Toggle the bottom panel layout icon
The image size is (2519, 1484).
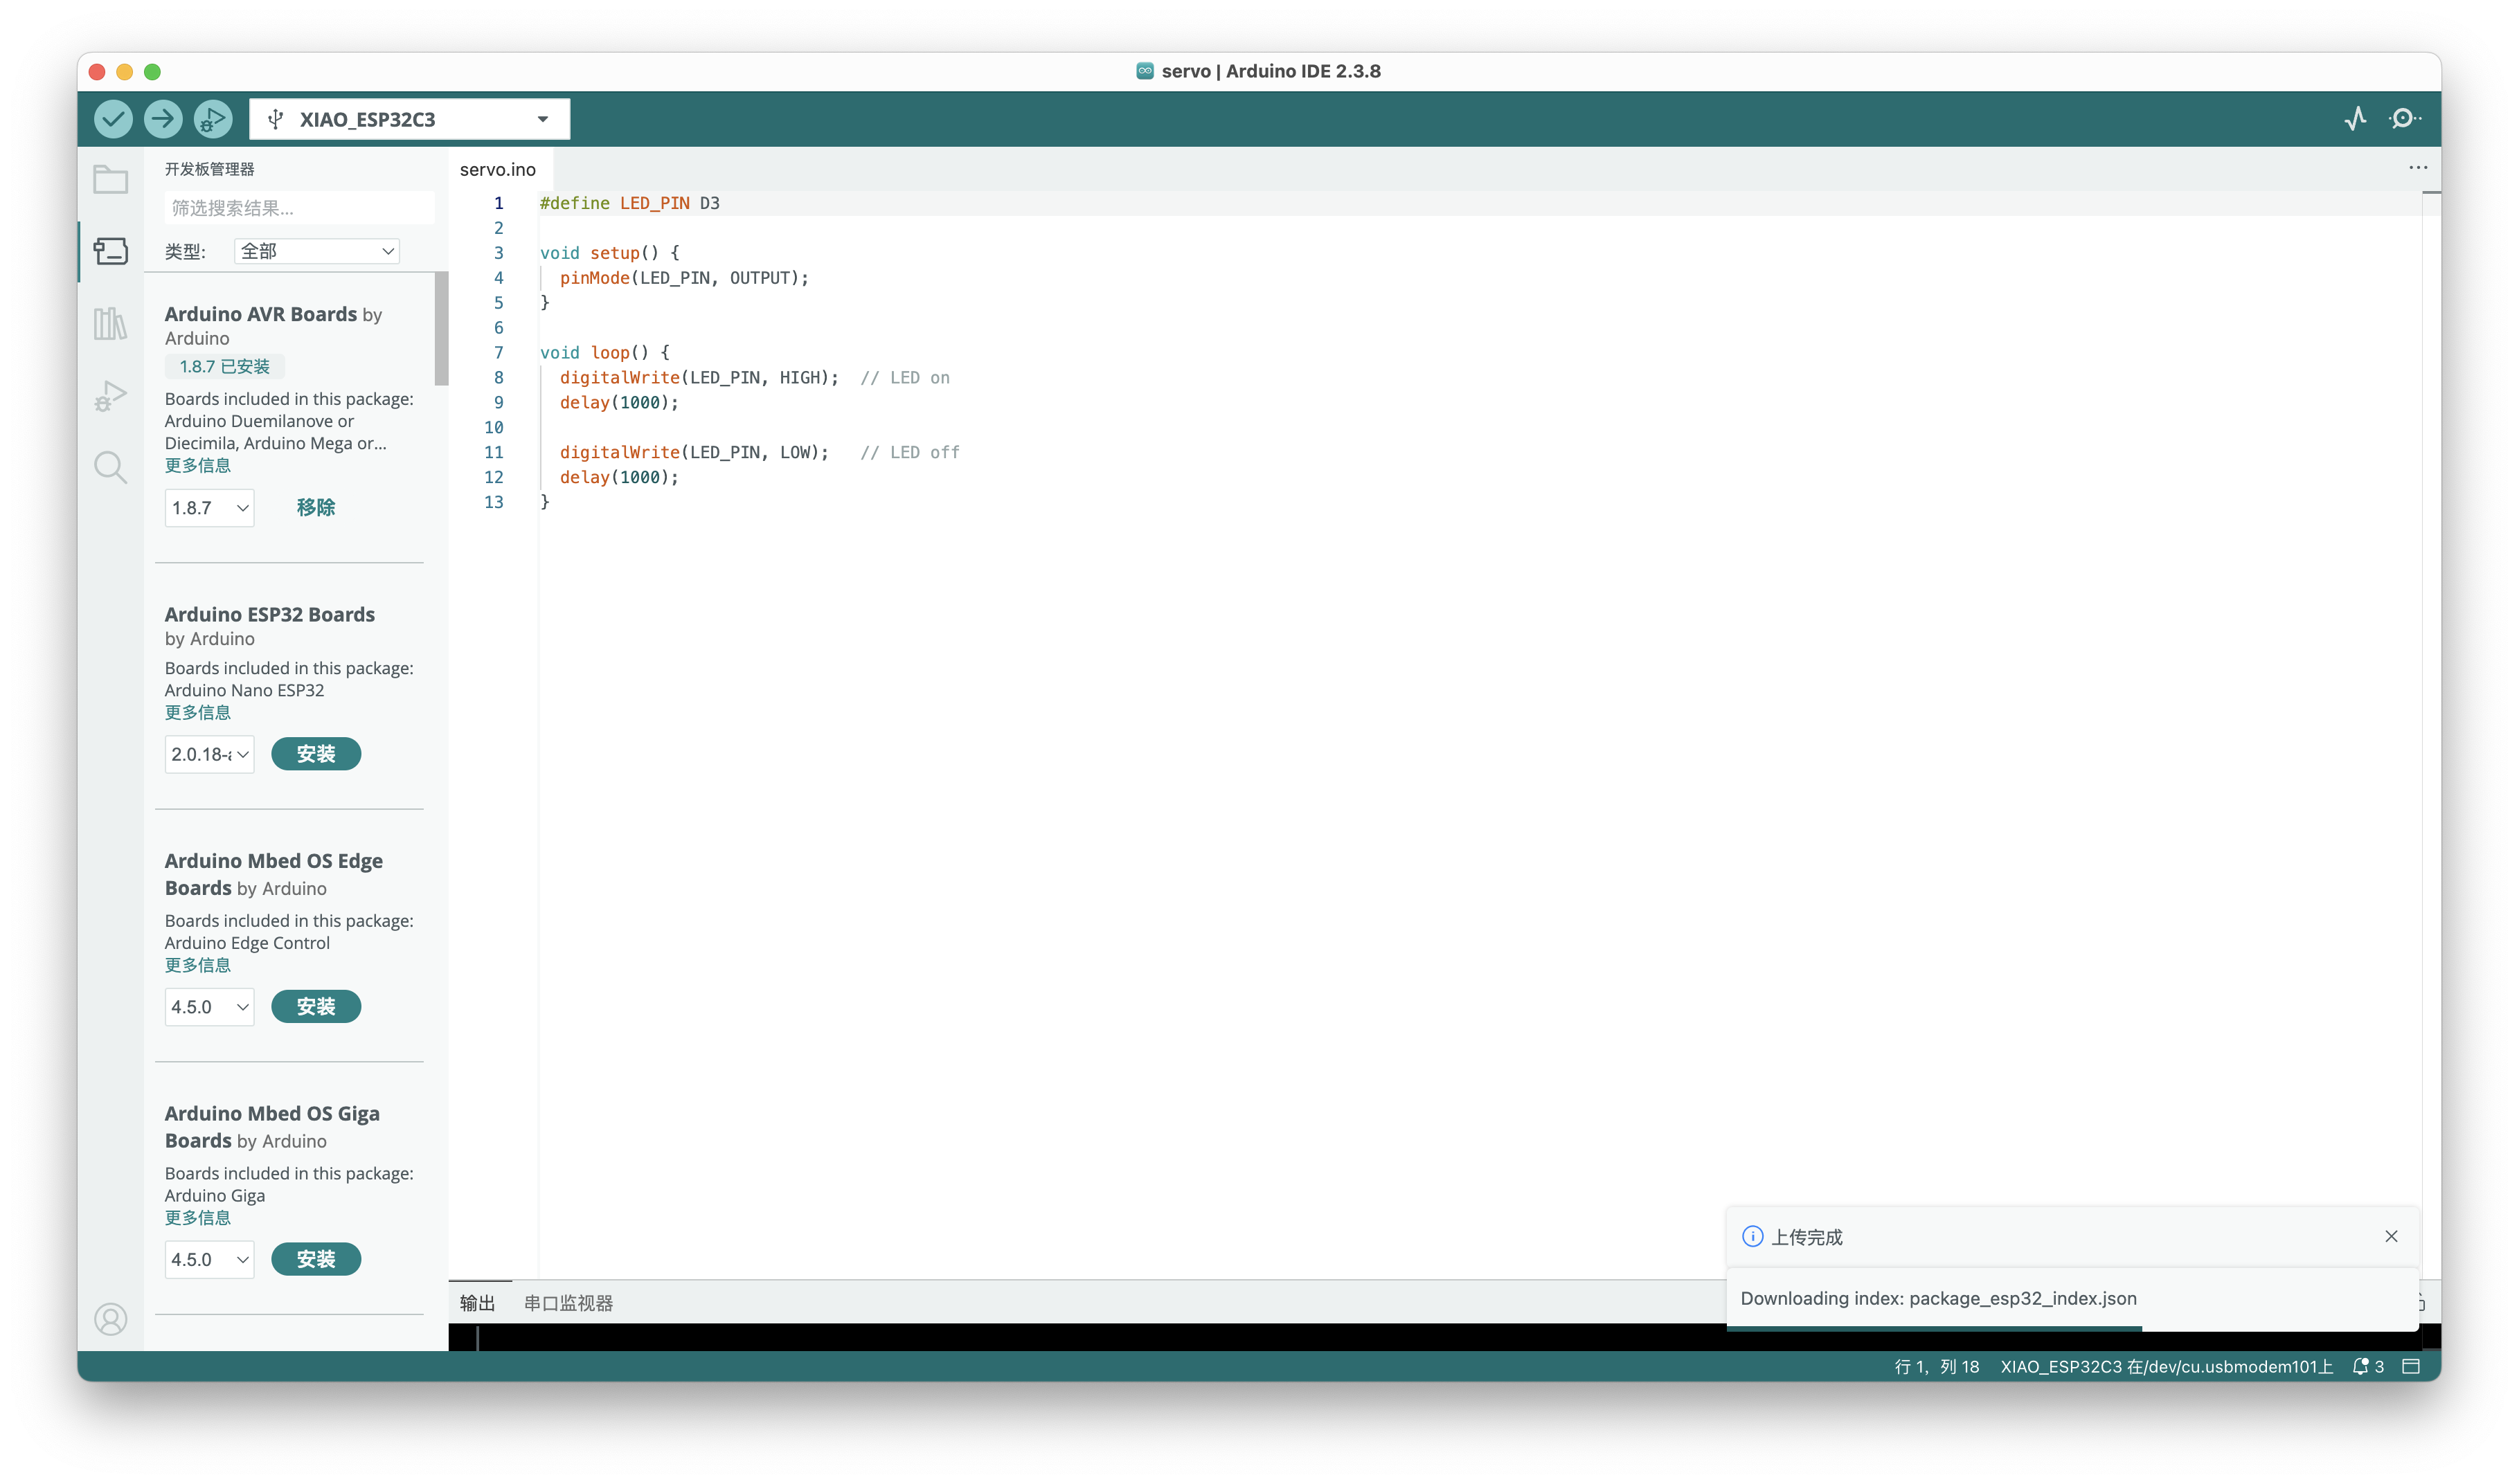pyautogui.click(x=2411, y=1366)
